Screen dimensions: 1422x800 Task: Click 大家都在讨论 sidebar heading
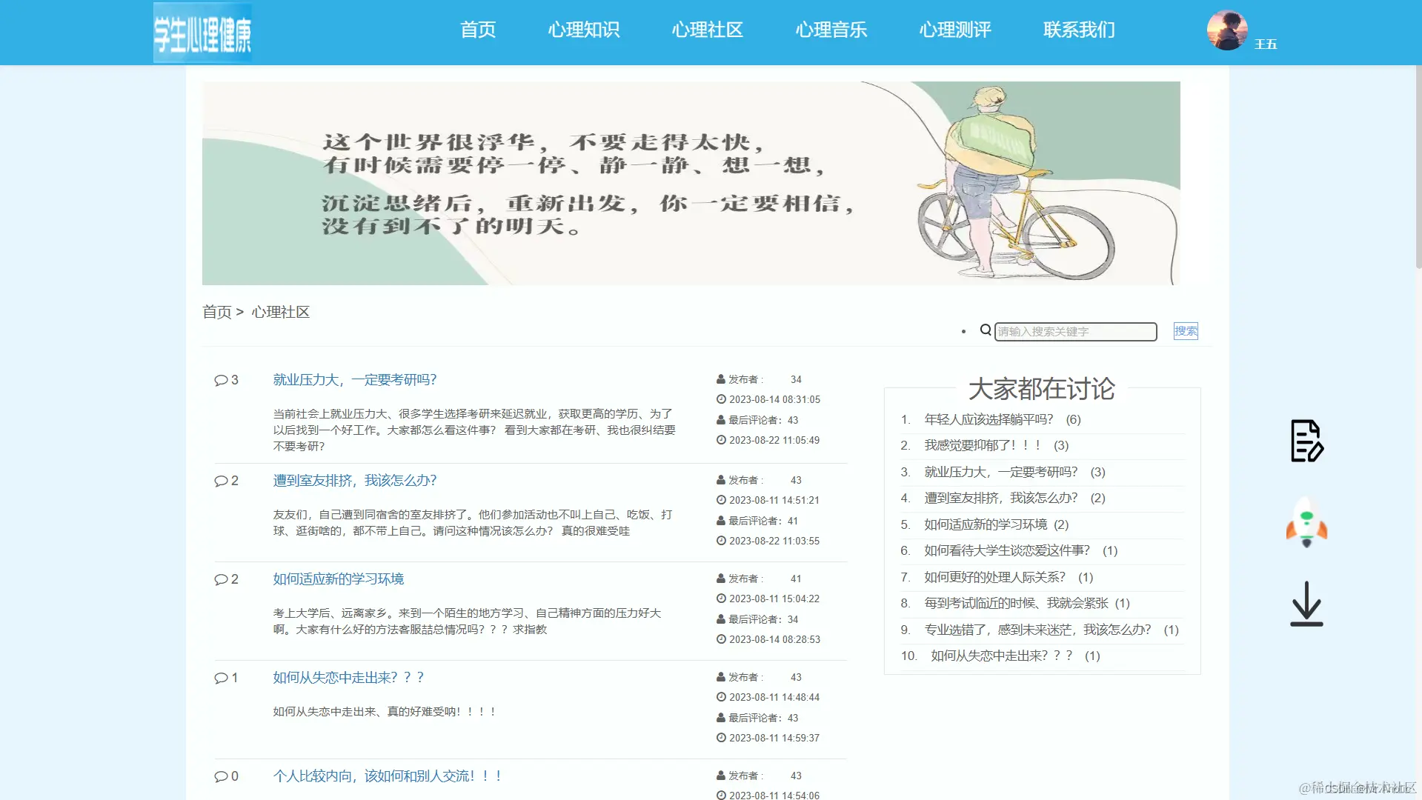pyautogui.click(x=1041, y=389)
